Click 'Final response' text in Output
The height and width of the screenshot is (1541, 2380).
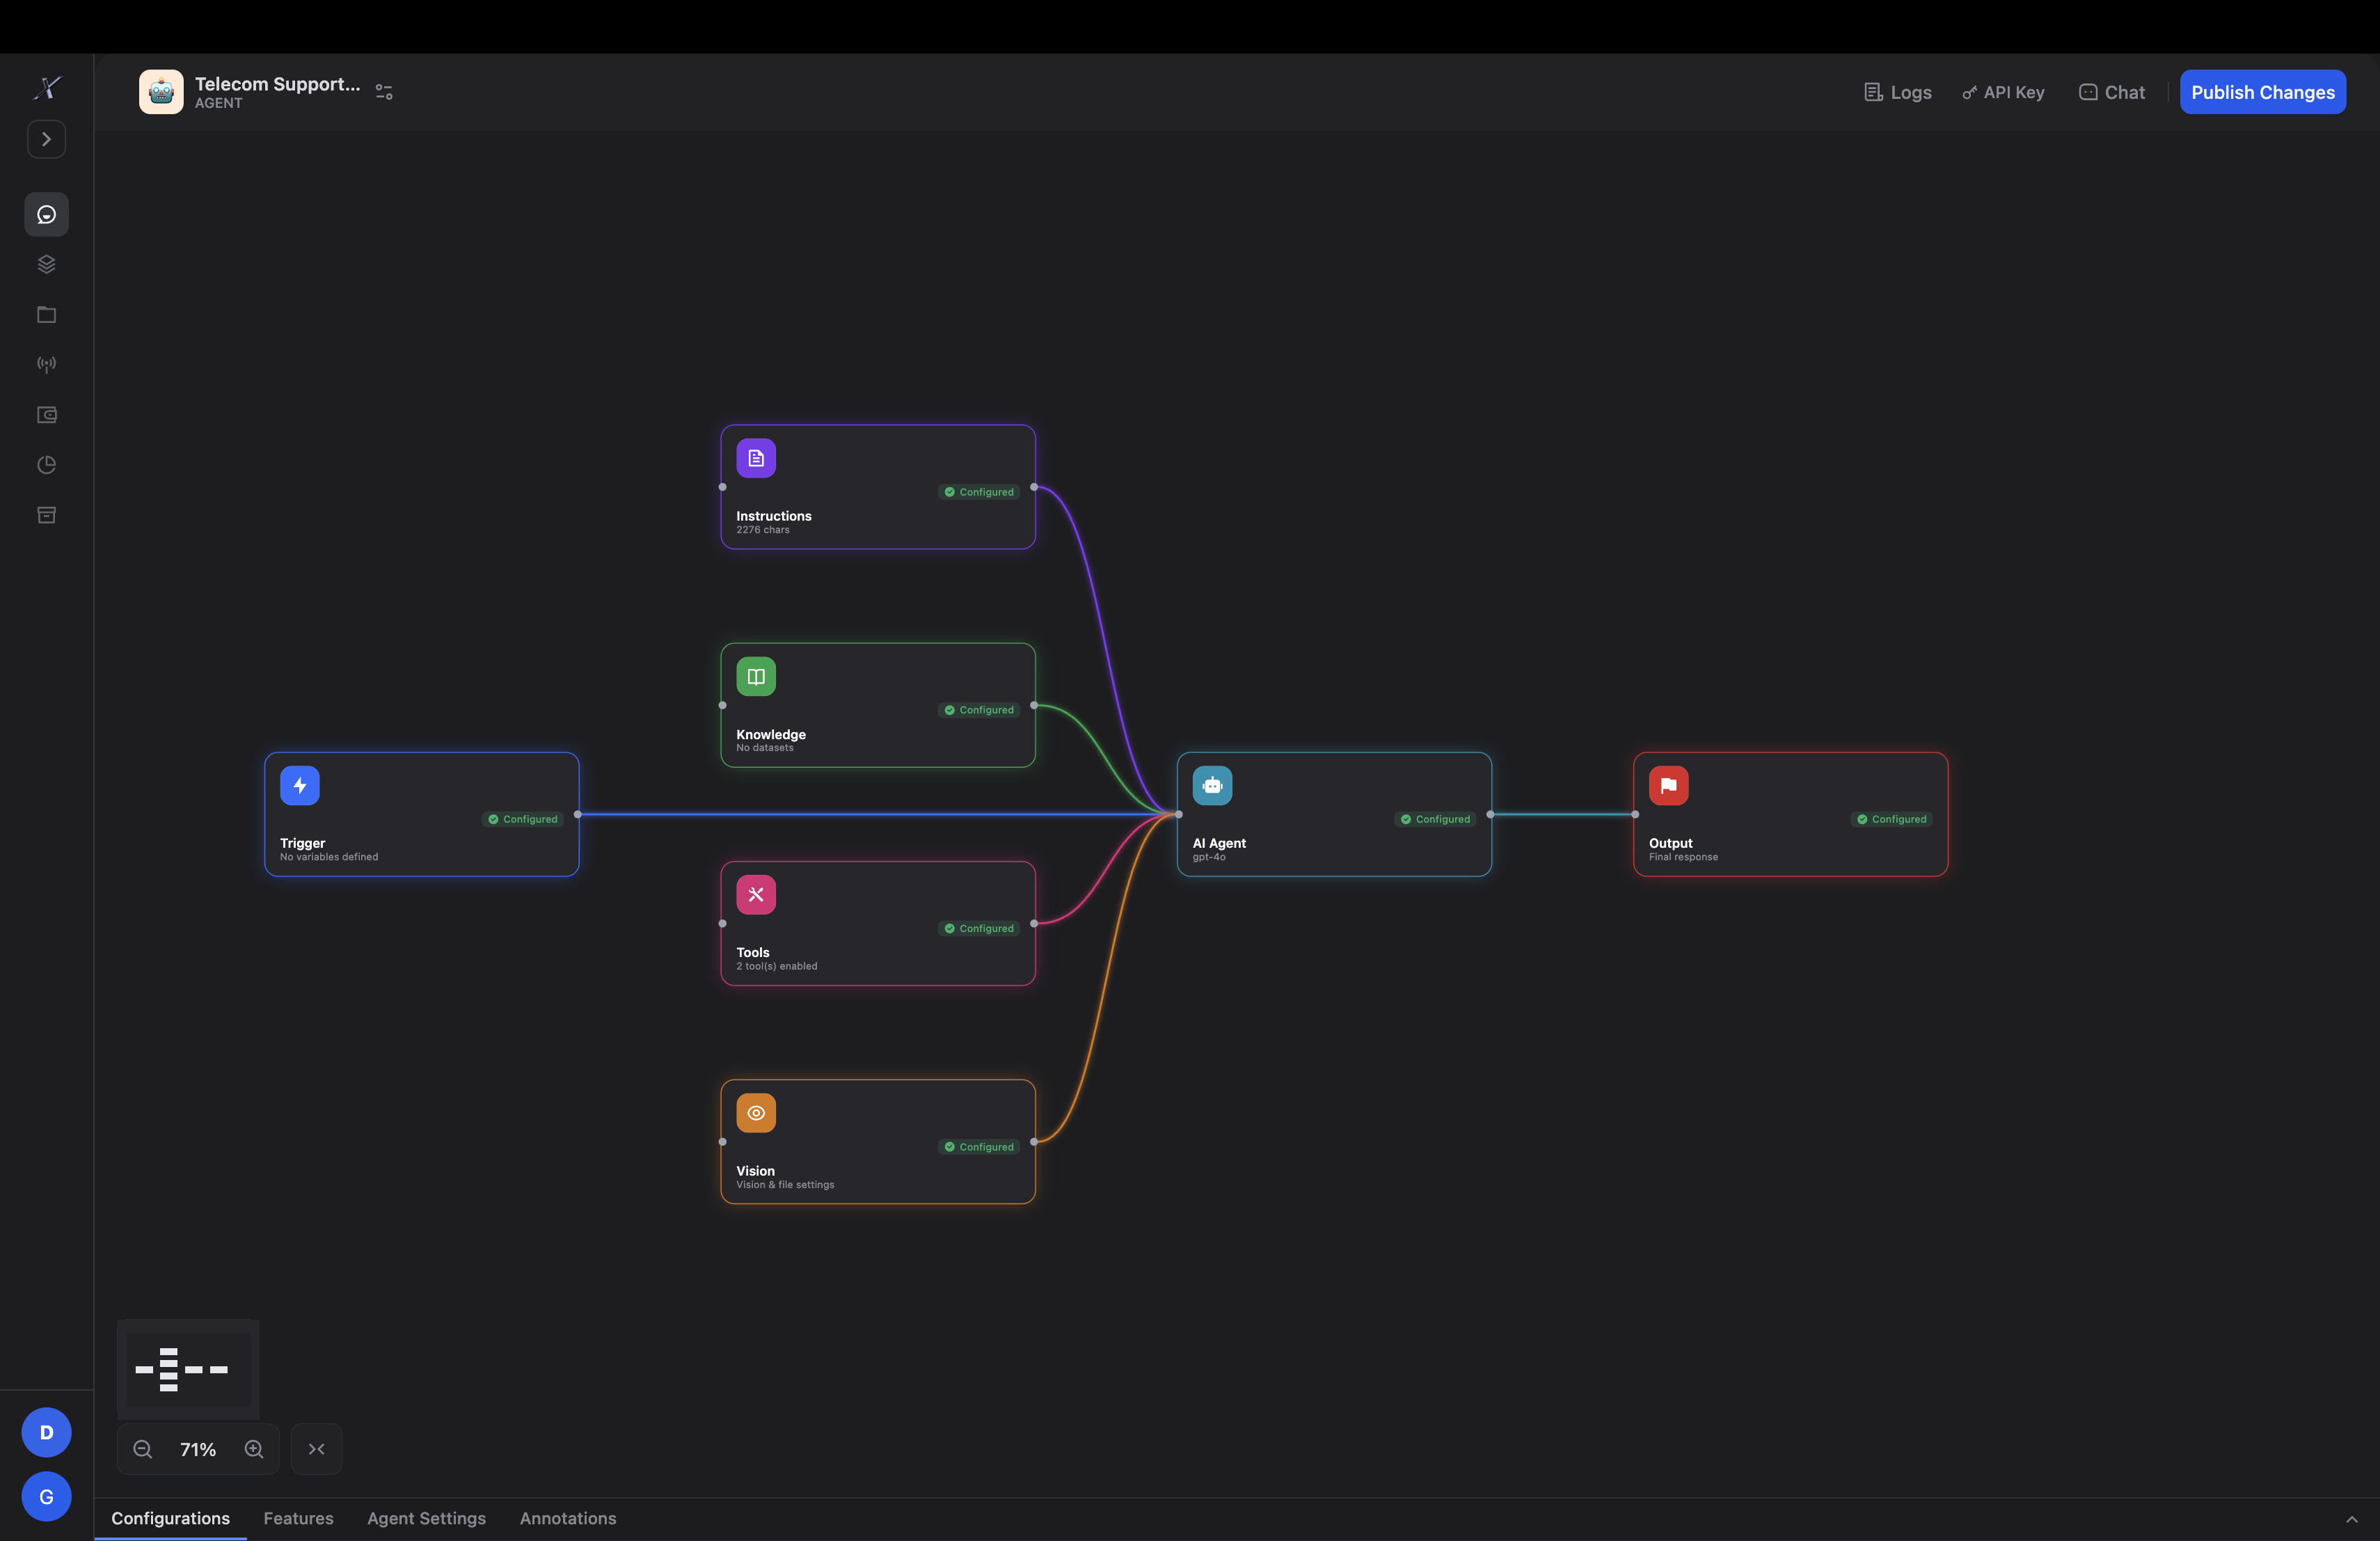tap(1683, 857)
